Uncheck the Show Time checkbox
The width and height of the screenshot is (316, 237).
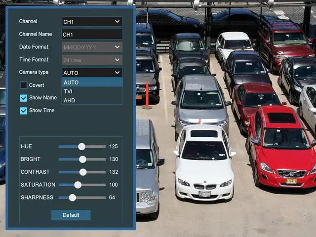coord(24,111)
